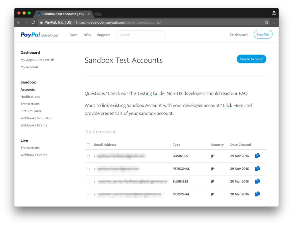This screenshot has height=227, width=293.
Task: Open My Apps & Credentials in sidebar
Action: point(37,60)
